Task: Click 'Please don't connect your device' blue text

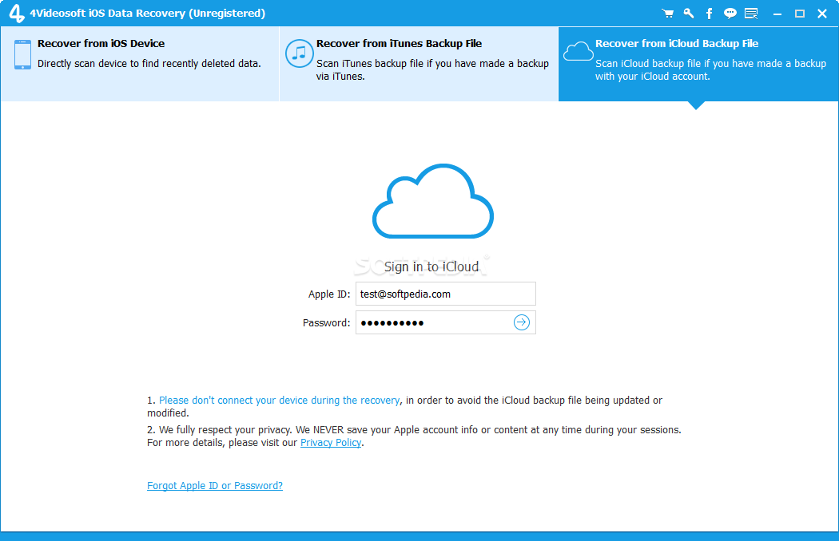Action: [x=280, y=401]
